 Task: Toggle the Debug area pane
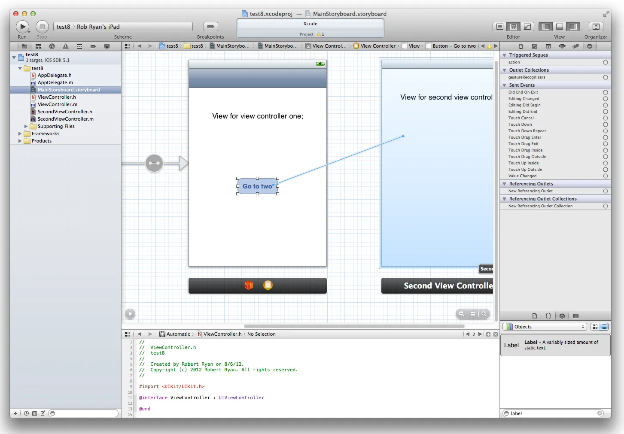click(560, 27)
